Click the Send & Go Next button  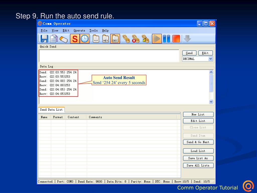click(198, 142)
